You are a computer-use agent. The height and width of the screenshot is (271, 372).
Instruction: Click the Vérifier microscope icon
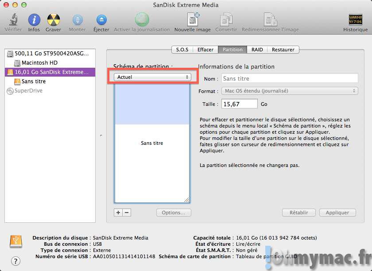point(13,20)
